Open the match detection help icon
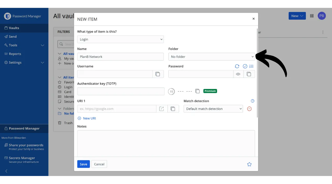Image resolution: width=332 pixels, height=184 pixels. point(252,101)
